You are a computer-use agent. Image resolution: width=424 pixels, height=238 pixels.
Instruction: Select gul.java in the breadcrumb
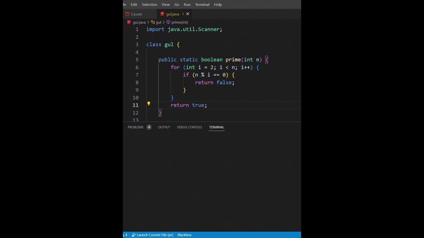coord(139,22)
